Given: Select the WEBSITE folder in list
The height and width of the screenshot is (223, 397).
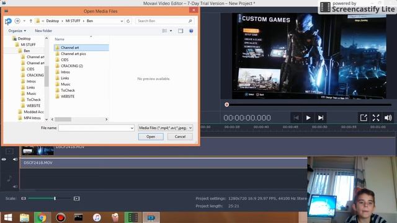Looking at the screenshot, I should [x=68, y=97].
